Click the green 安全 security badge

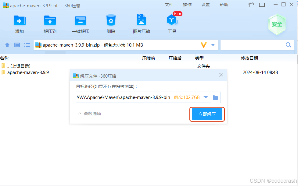277,24
